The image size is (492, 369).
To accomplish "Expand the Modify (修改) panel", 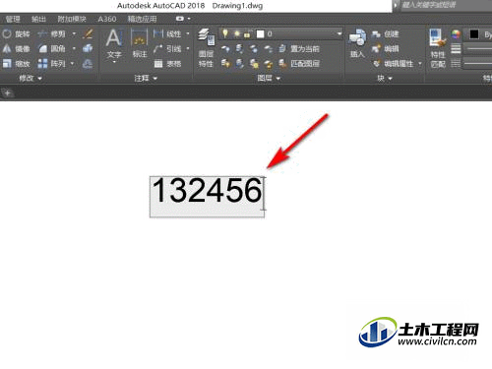I will (x=31, y=79).
